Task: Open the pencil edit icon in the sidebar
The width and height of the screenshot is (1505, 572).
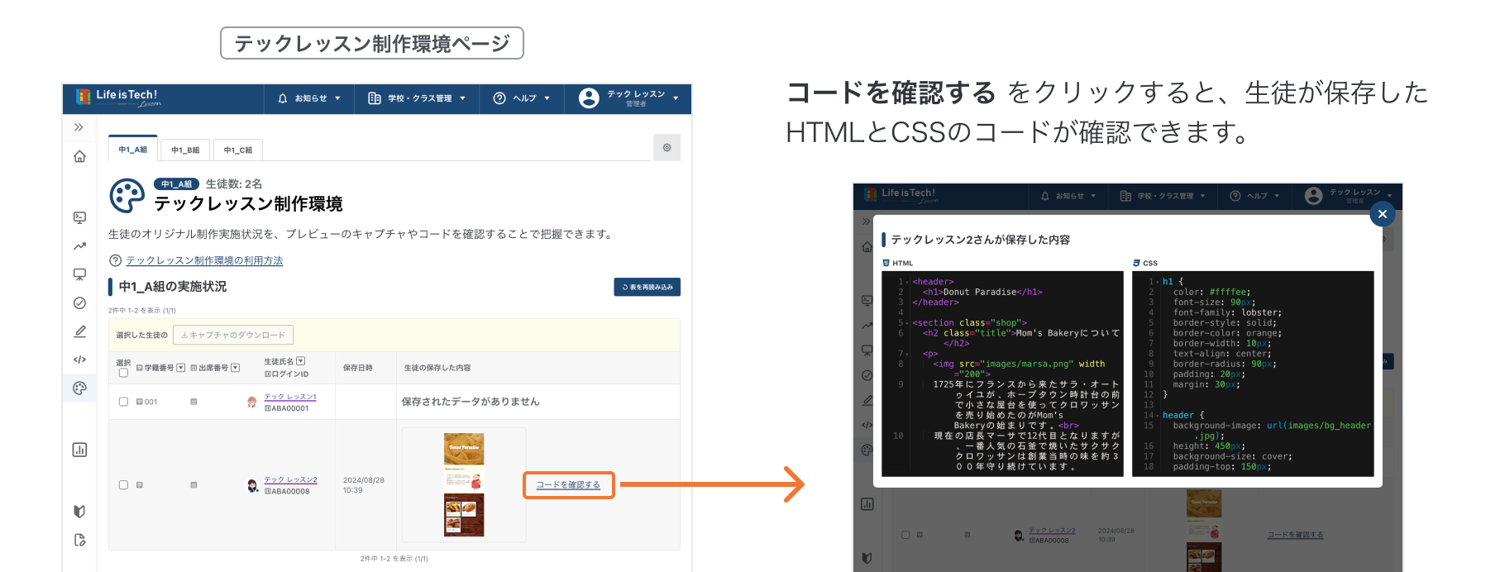Action: point(79,331)
